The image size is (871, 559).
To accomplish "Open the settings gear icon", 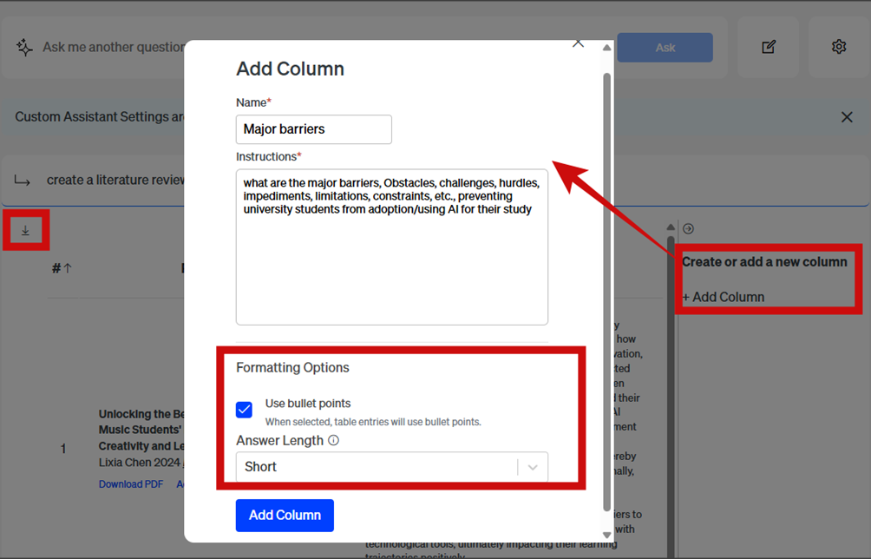I will coord(838,47).
